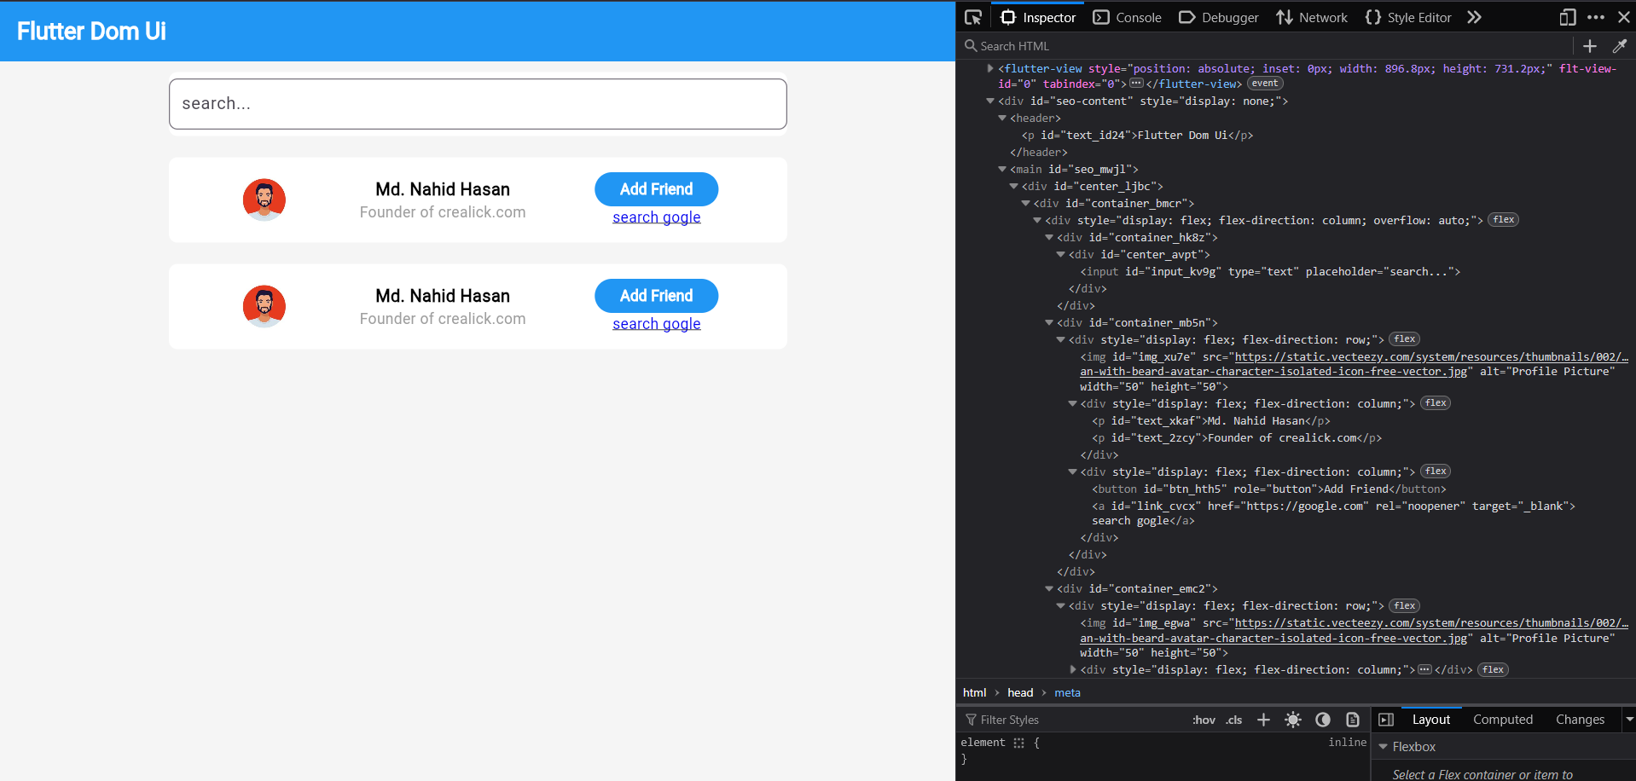Expand the flex badge on container_bmcr div
The height and width of the screenshot is (781, 1636).
point(1503,219)
